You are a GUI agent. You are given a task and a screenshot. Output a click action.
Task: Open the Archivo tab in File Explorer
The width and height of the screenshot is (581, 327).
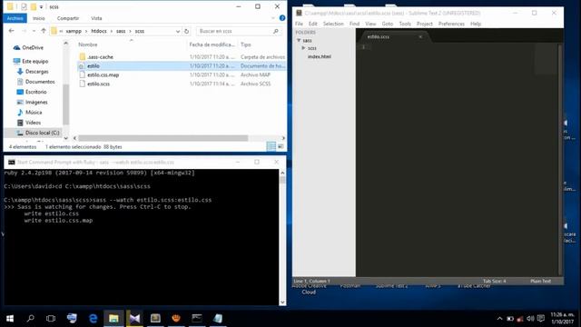[15, 18]
